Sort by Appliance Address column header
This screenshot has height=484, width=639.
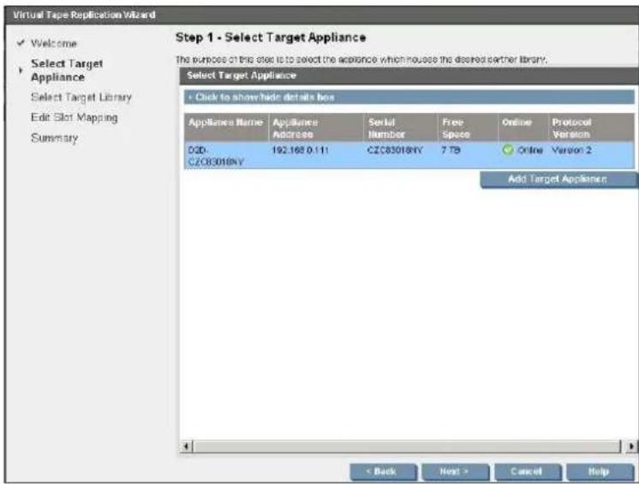pos(316,128)
